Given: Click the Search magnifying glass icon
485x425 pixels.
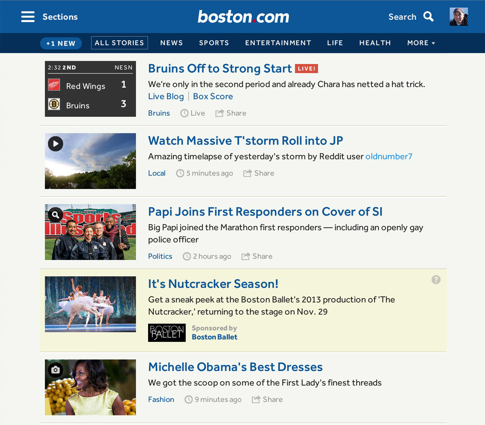Looking at the screenshot, I should point(429,17).
